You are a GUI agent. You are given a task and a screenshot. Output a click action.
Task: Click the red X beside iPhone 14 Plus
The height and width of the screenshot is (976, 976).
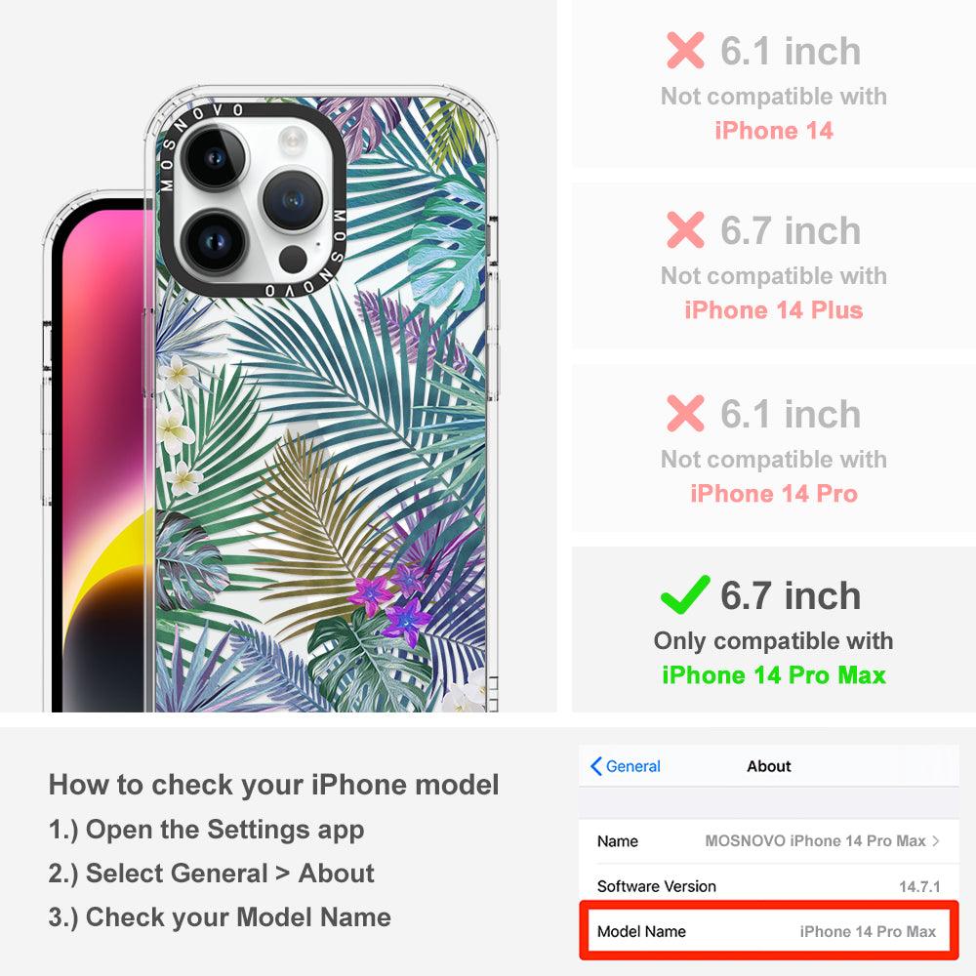pyautogui.click(x=685, y=229)
